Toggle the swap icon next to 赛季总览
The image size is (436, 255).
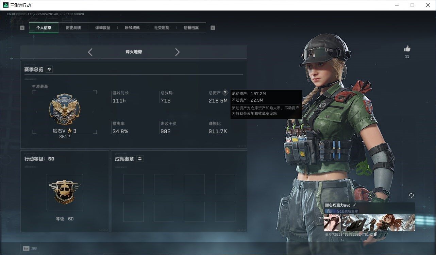(x=49, y=69)
